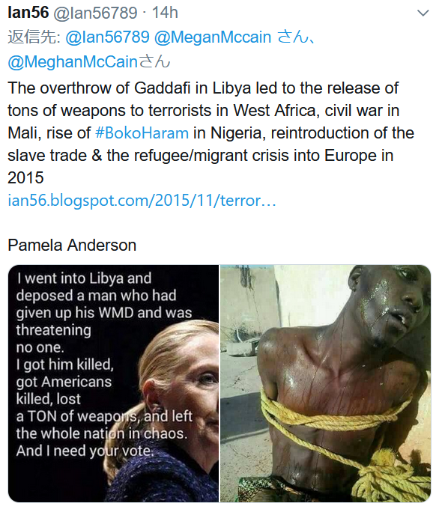Click the 返信先 reply-to label
Image resolution: width=433 pixels, height=506 pixels.
coord(34,37)
